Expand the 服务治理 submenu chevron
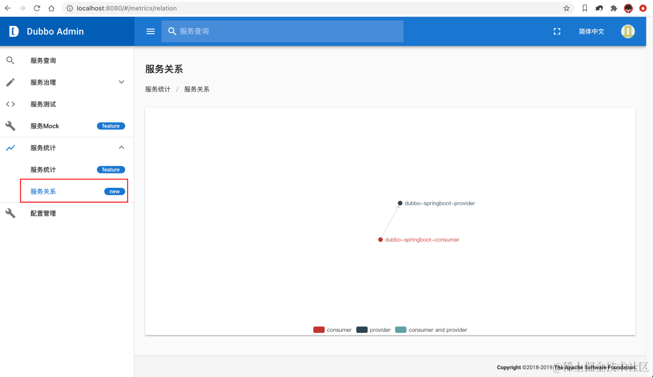The width and height of the screenshot is (653, 377). (x=121, y=82)
